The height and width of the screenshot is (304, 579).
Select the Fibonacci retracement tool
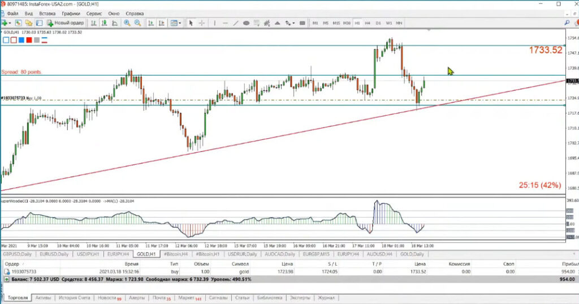pyautogui.click(x=257, y=23)
